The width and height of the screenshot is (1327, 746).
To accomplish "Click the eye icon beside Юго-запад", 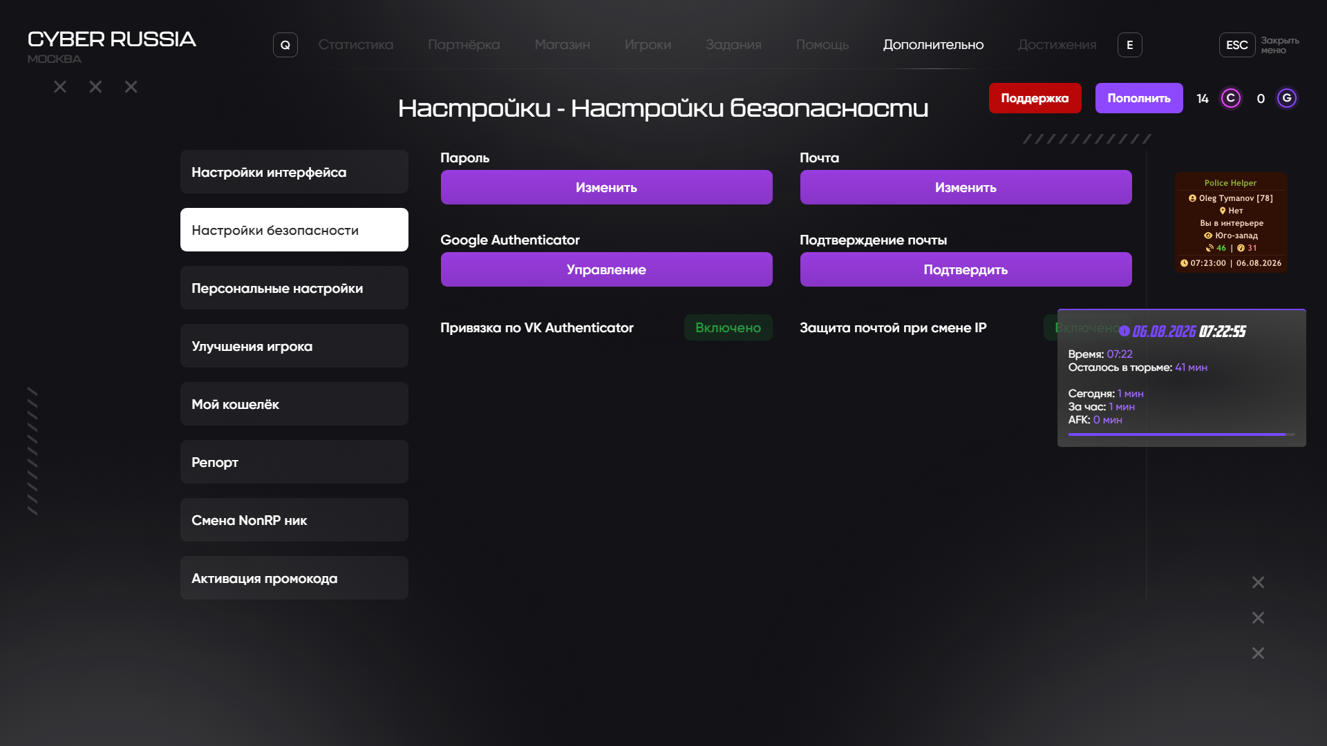I will [1208, 236].
